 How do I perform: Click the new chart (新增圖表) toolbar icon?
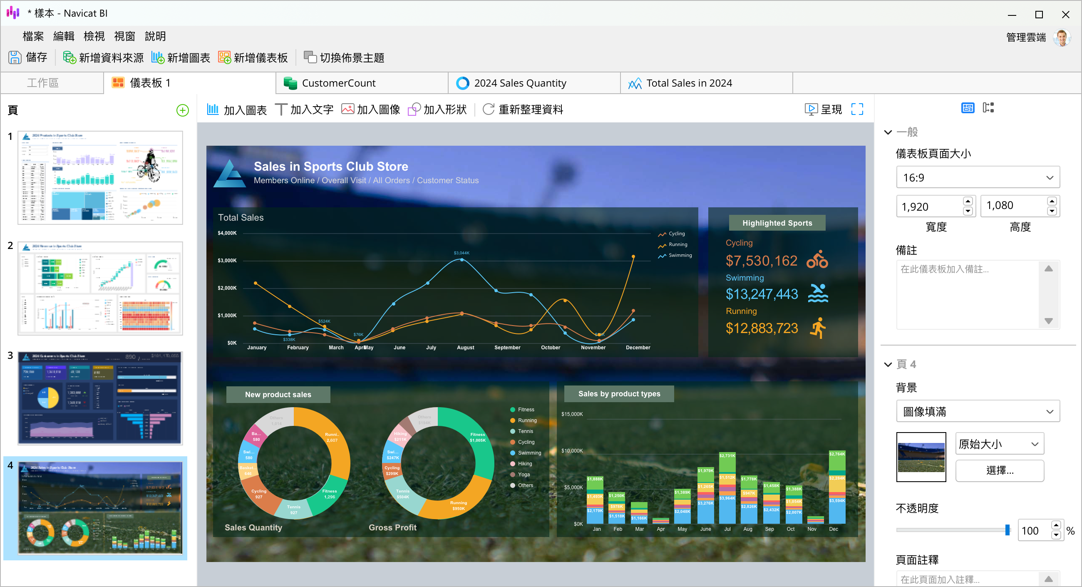point(157,57)
